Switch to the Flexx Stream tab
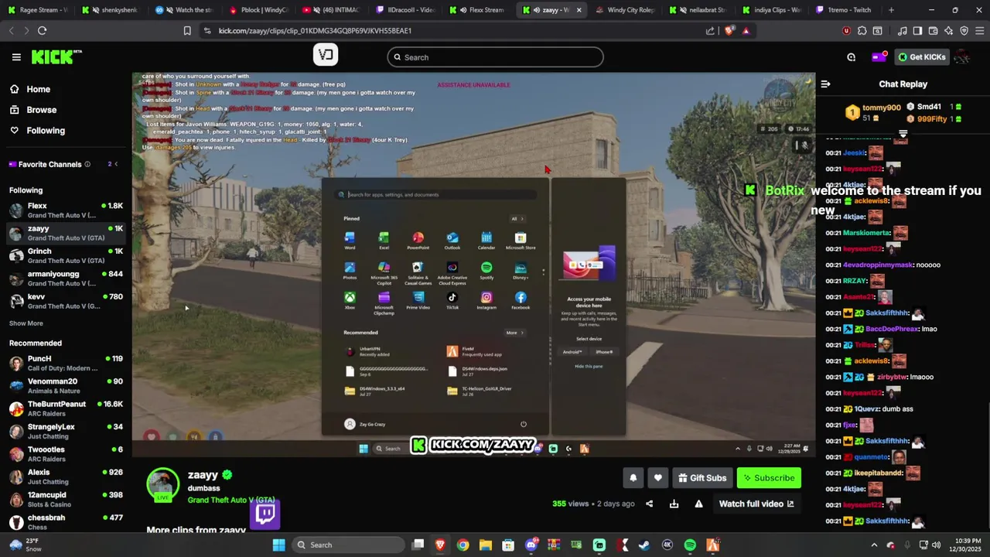 pos(480,10)
